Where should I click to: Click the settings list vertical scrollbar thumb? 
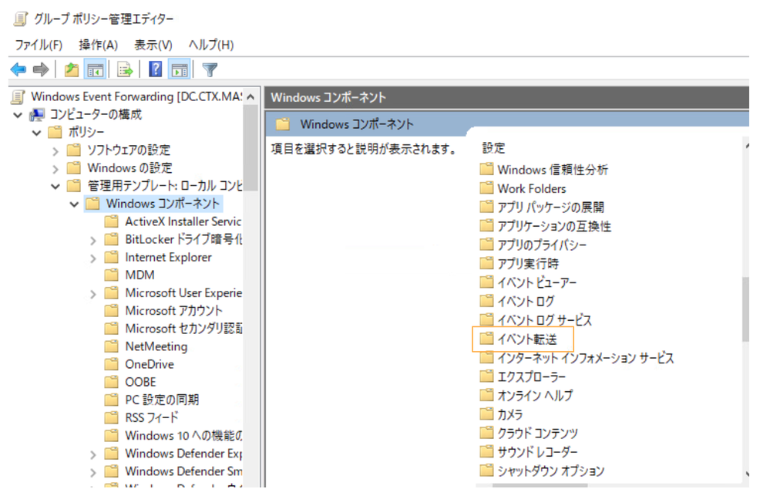[745, 309]
